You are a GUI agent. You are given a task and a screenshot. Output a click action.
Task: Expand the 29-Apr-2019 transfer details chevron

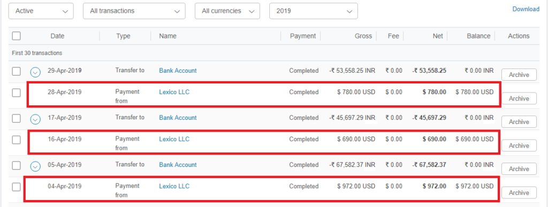[x=35, y=72]
